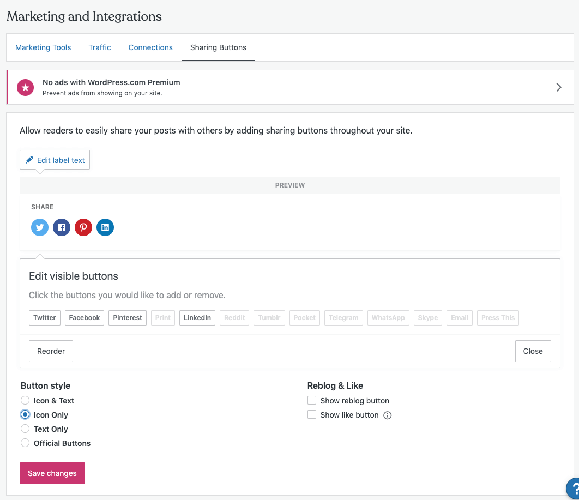Click the LinkedIn icon in the preview
The height and width of the screenshot is (500, 579).
(105, 227)
